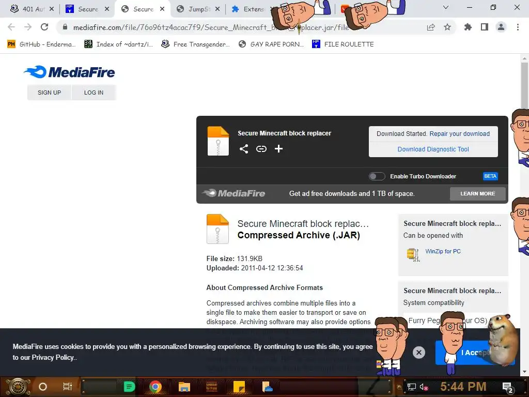The width and height of the screenshot is (529, 397).
Task: Open the FILE ROULETTE bookmark
Action: pos(343,44)
